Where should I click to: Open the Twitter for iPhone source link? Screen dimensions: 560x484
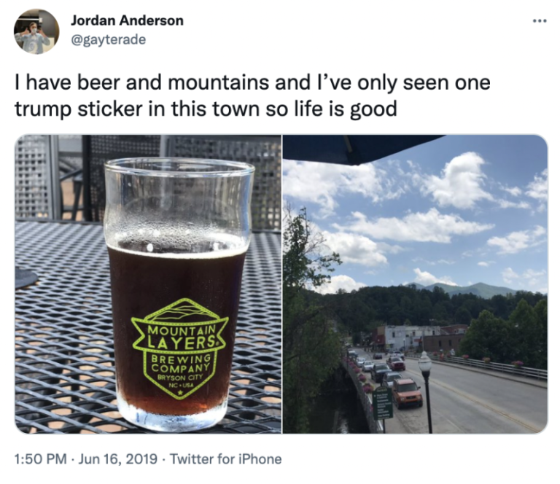coord(226,458)
